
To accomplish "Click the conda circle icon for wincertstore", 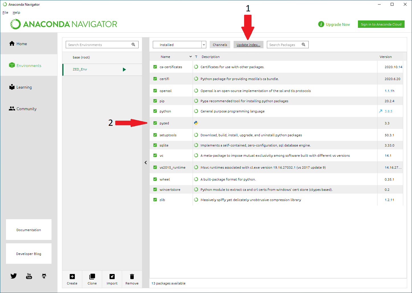I will [x=196, y=190].
